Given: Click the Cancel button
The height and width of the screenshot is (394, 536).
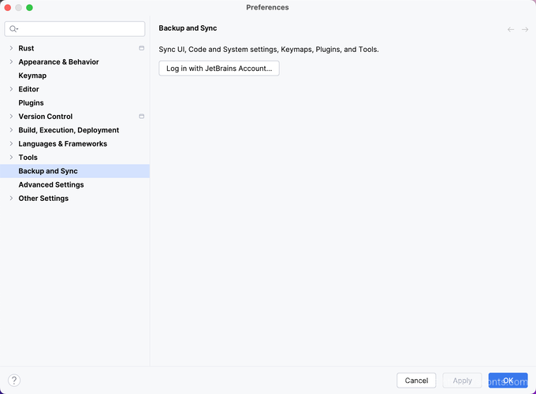Looking at the screenshot, I should (416, 381).
